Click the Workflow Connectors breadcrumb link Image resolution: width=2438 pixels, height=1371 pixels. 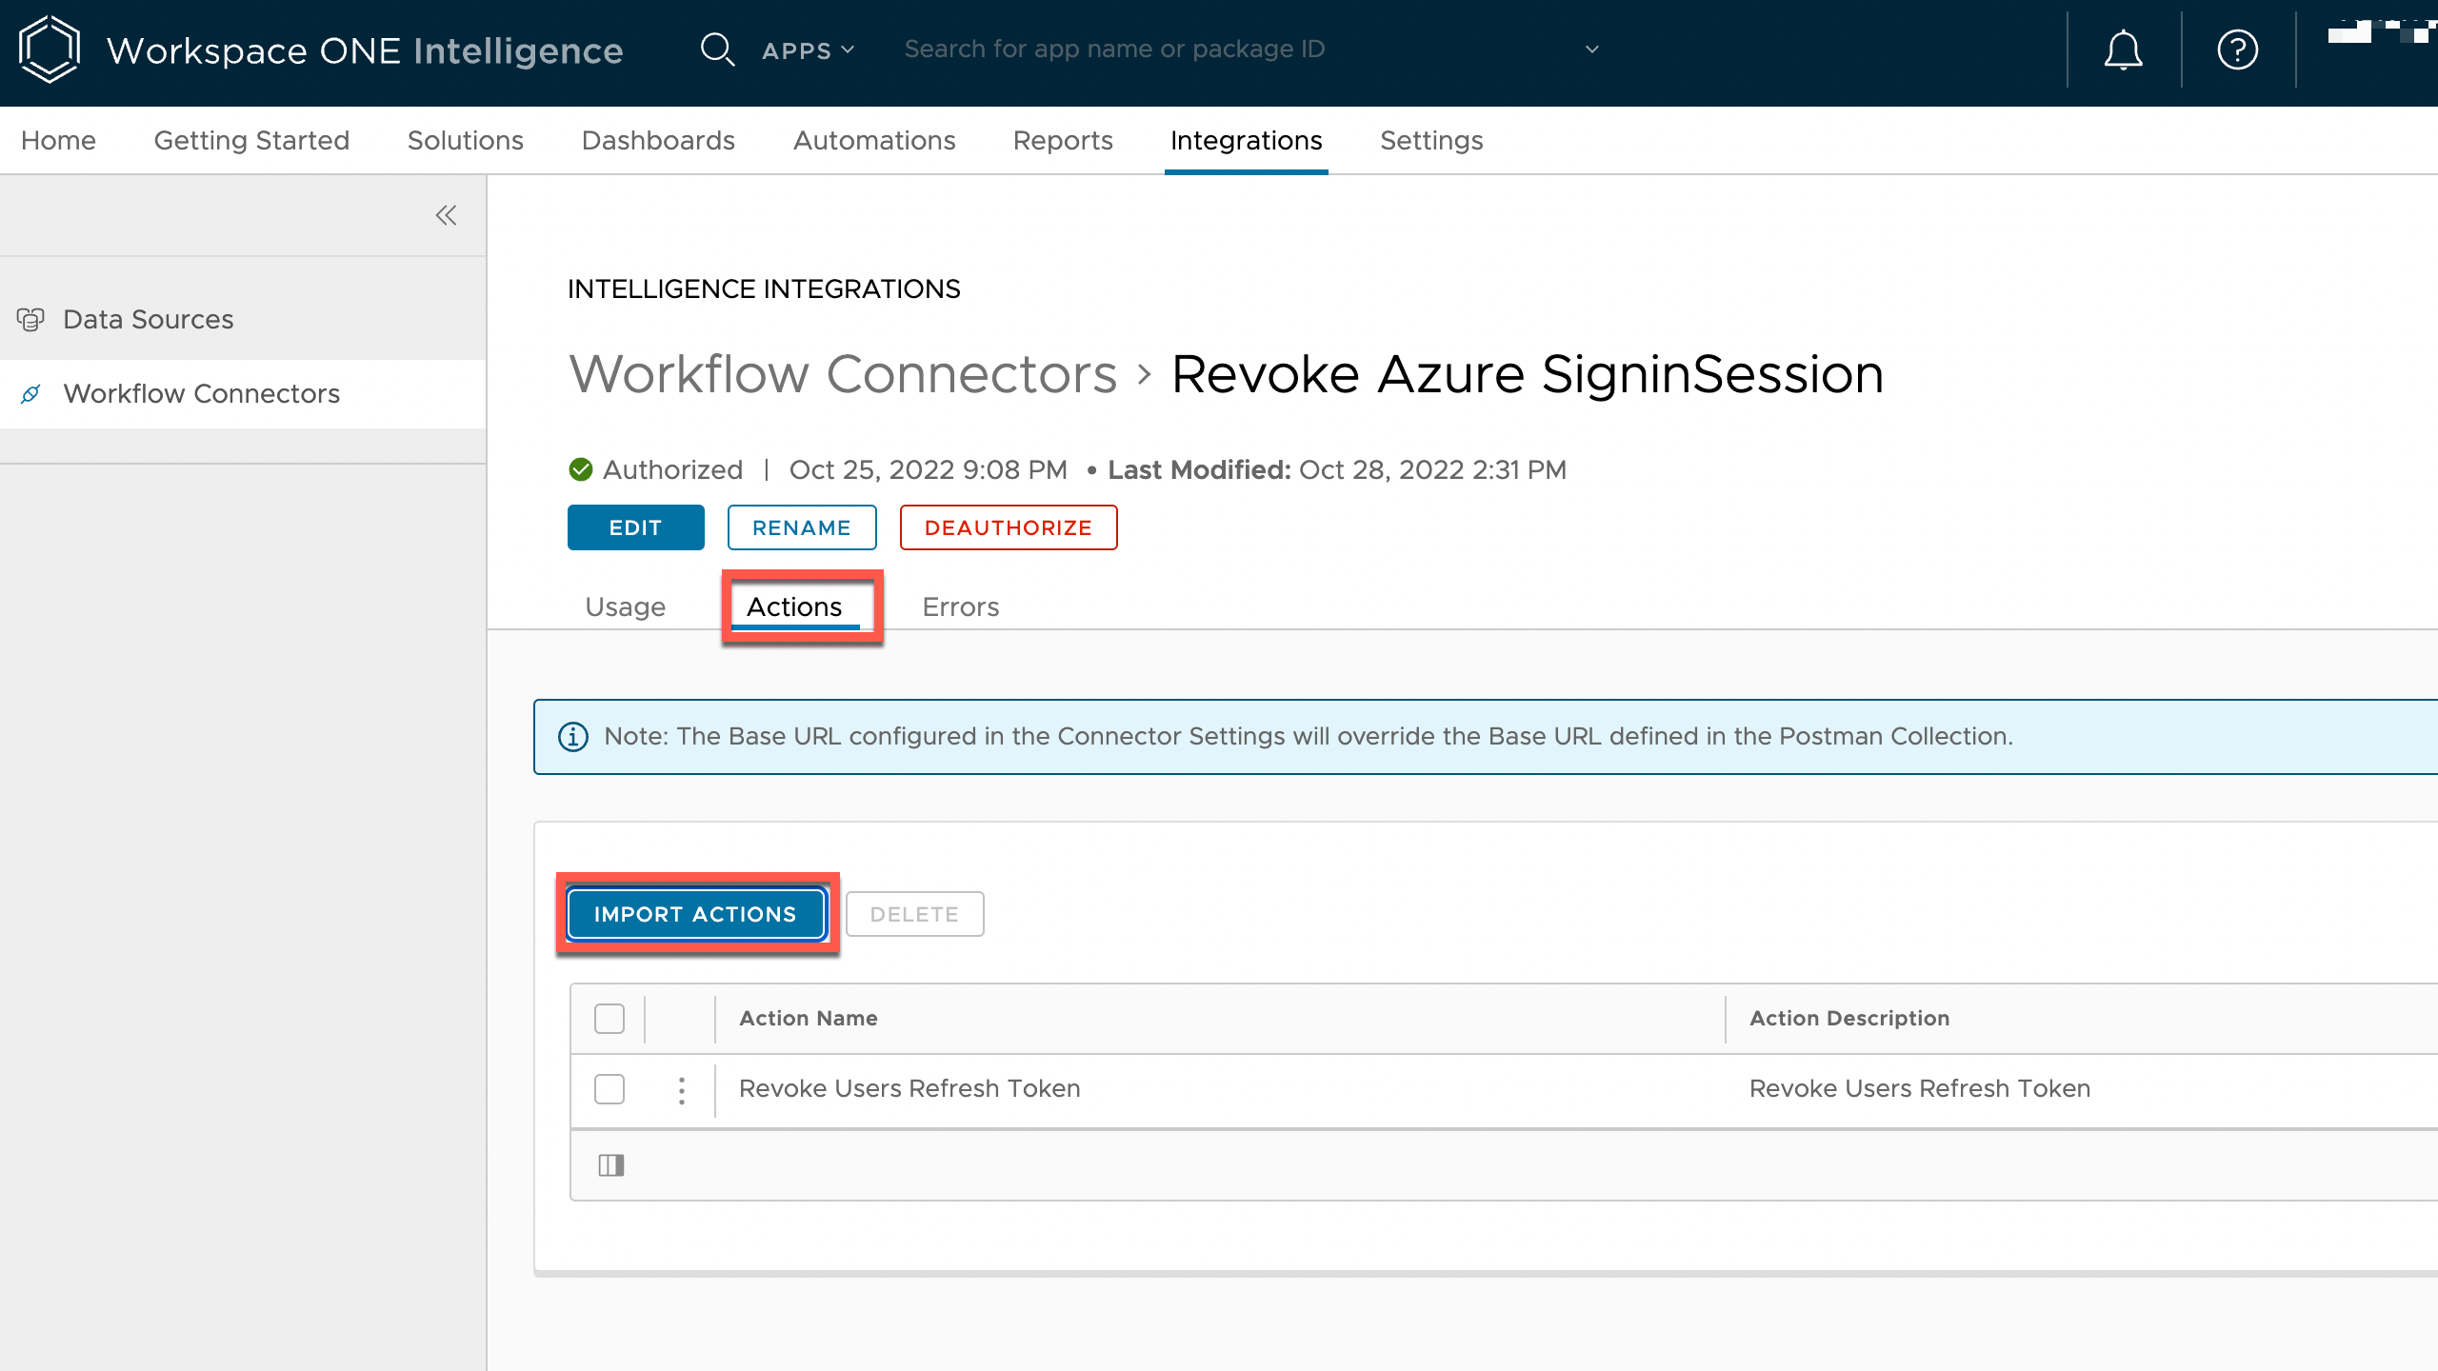pos(843,374)
